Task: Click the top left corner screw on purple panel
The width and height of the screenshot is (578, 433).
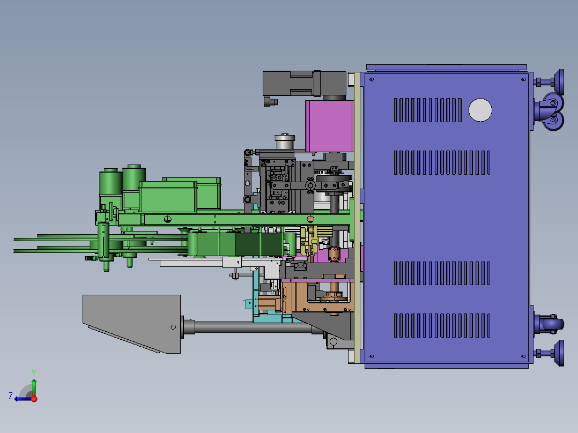Action: (x=372, y=79)
